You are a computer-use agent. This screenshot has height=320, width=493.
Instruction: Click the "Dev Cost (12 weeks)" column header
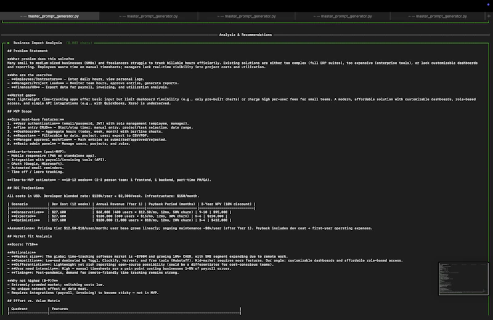[71, 204]
